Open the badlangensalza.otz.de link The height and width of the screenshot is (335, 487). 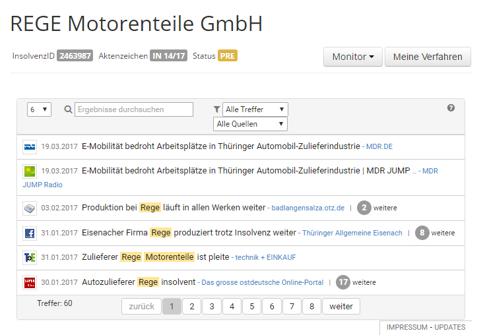point(308,208)
